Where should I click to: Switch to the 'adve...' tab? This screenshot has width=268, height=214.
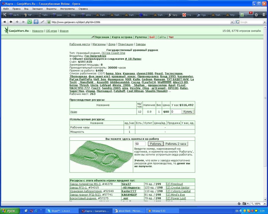88,15
